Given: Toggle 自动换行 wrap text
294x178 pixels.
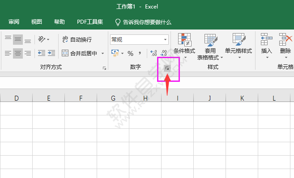Looking at the screenshot, I should click(77, 39).
